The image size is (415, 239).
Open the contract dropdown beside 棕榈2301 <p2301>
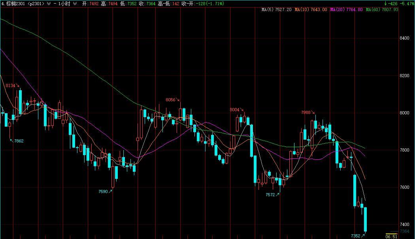click(49, 4)
